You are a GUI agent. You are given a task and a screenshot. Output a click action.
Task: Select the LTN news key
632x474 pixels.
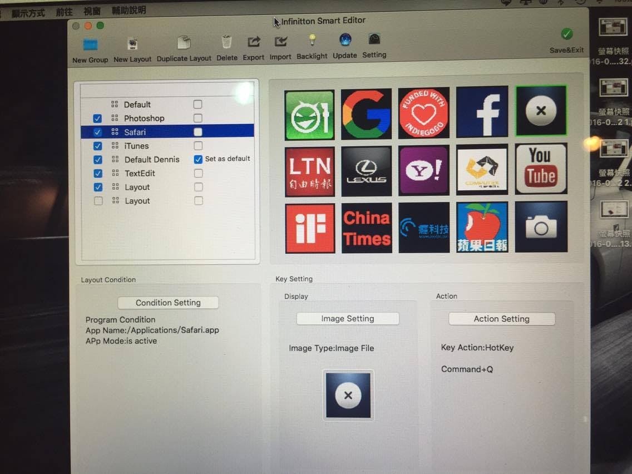[x=310, y=172]
